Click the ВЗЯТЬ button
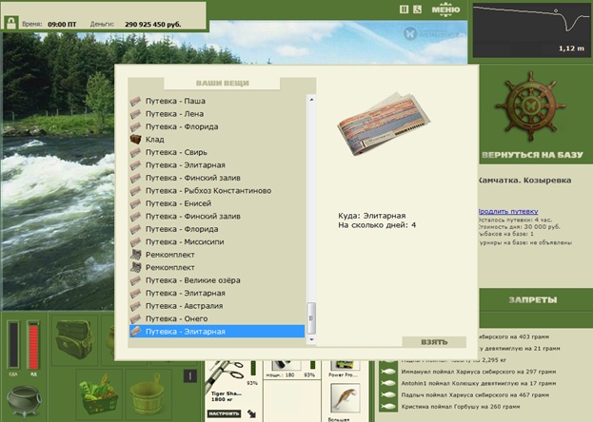Image resolution: width=593 pixels, height=422 pixels. click(434, 342)
